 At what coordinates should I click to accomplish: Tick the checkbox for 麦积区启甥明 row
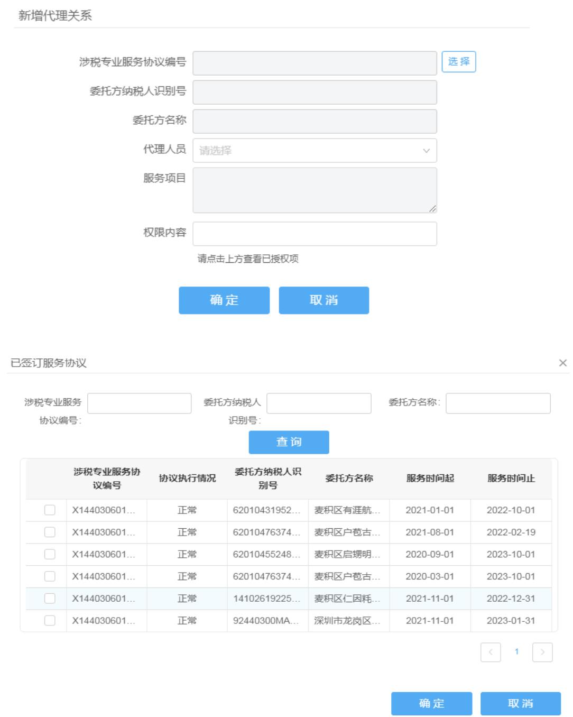tap(50, 554)
